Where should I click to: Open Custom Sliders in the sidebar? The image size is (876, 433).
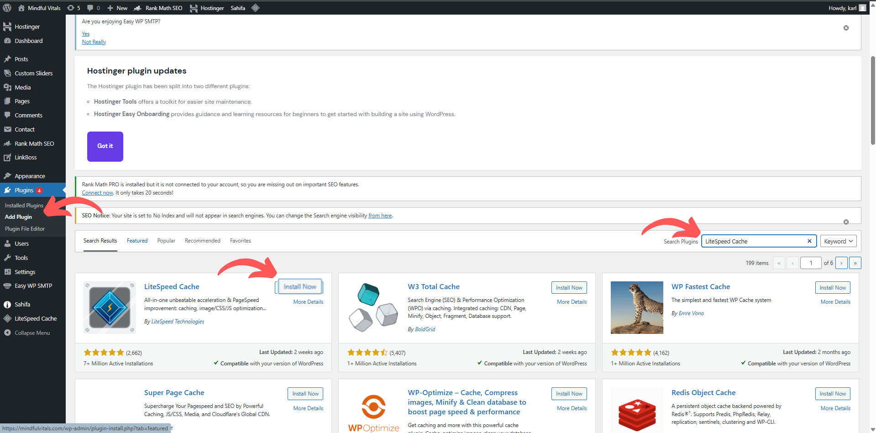click(x=33, y=73)
